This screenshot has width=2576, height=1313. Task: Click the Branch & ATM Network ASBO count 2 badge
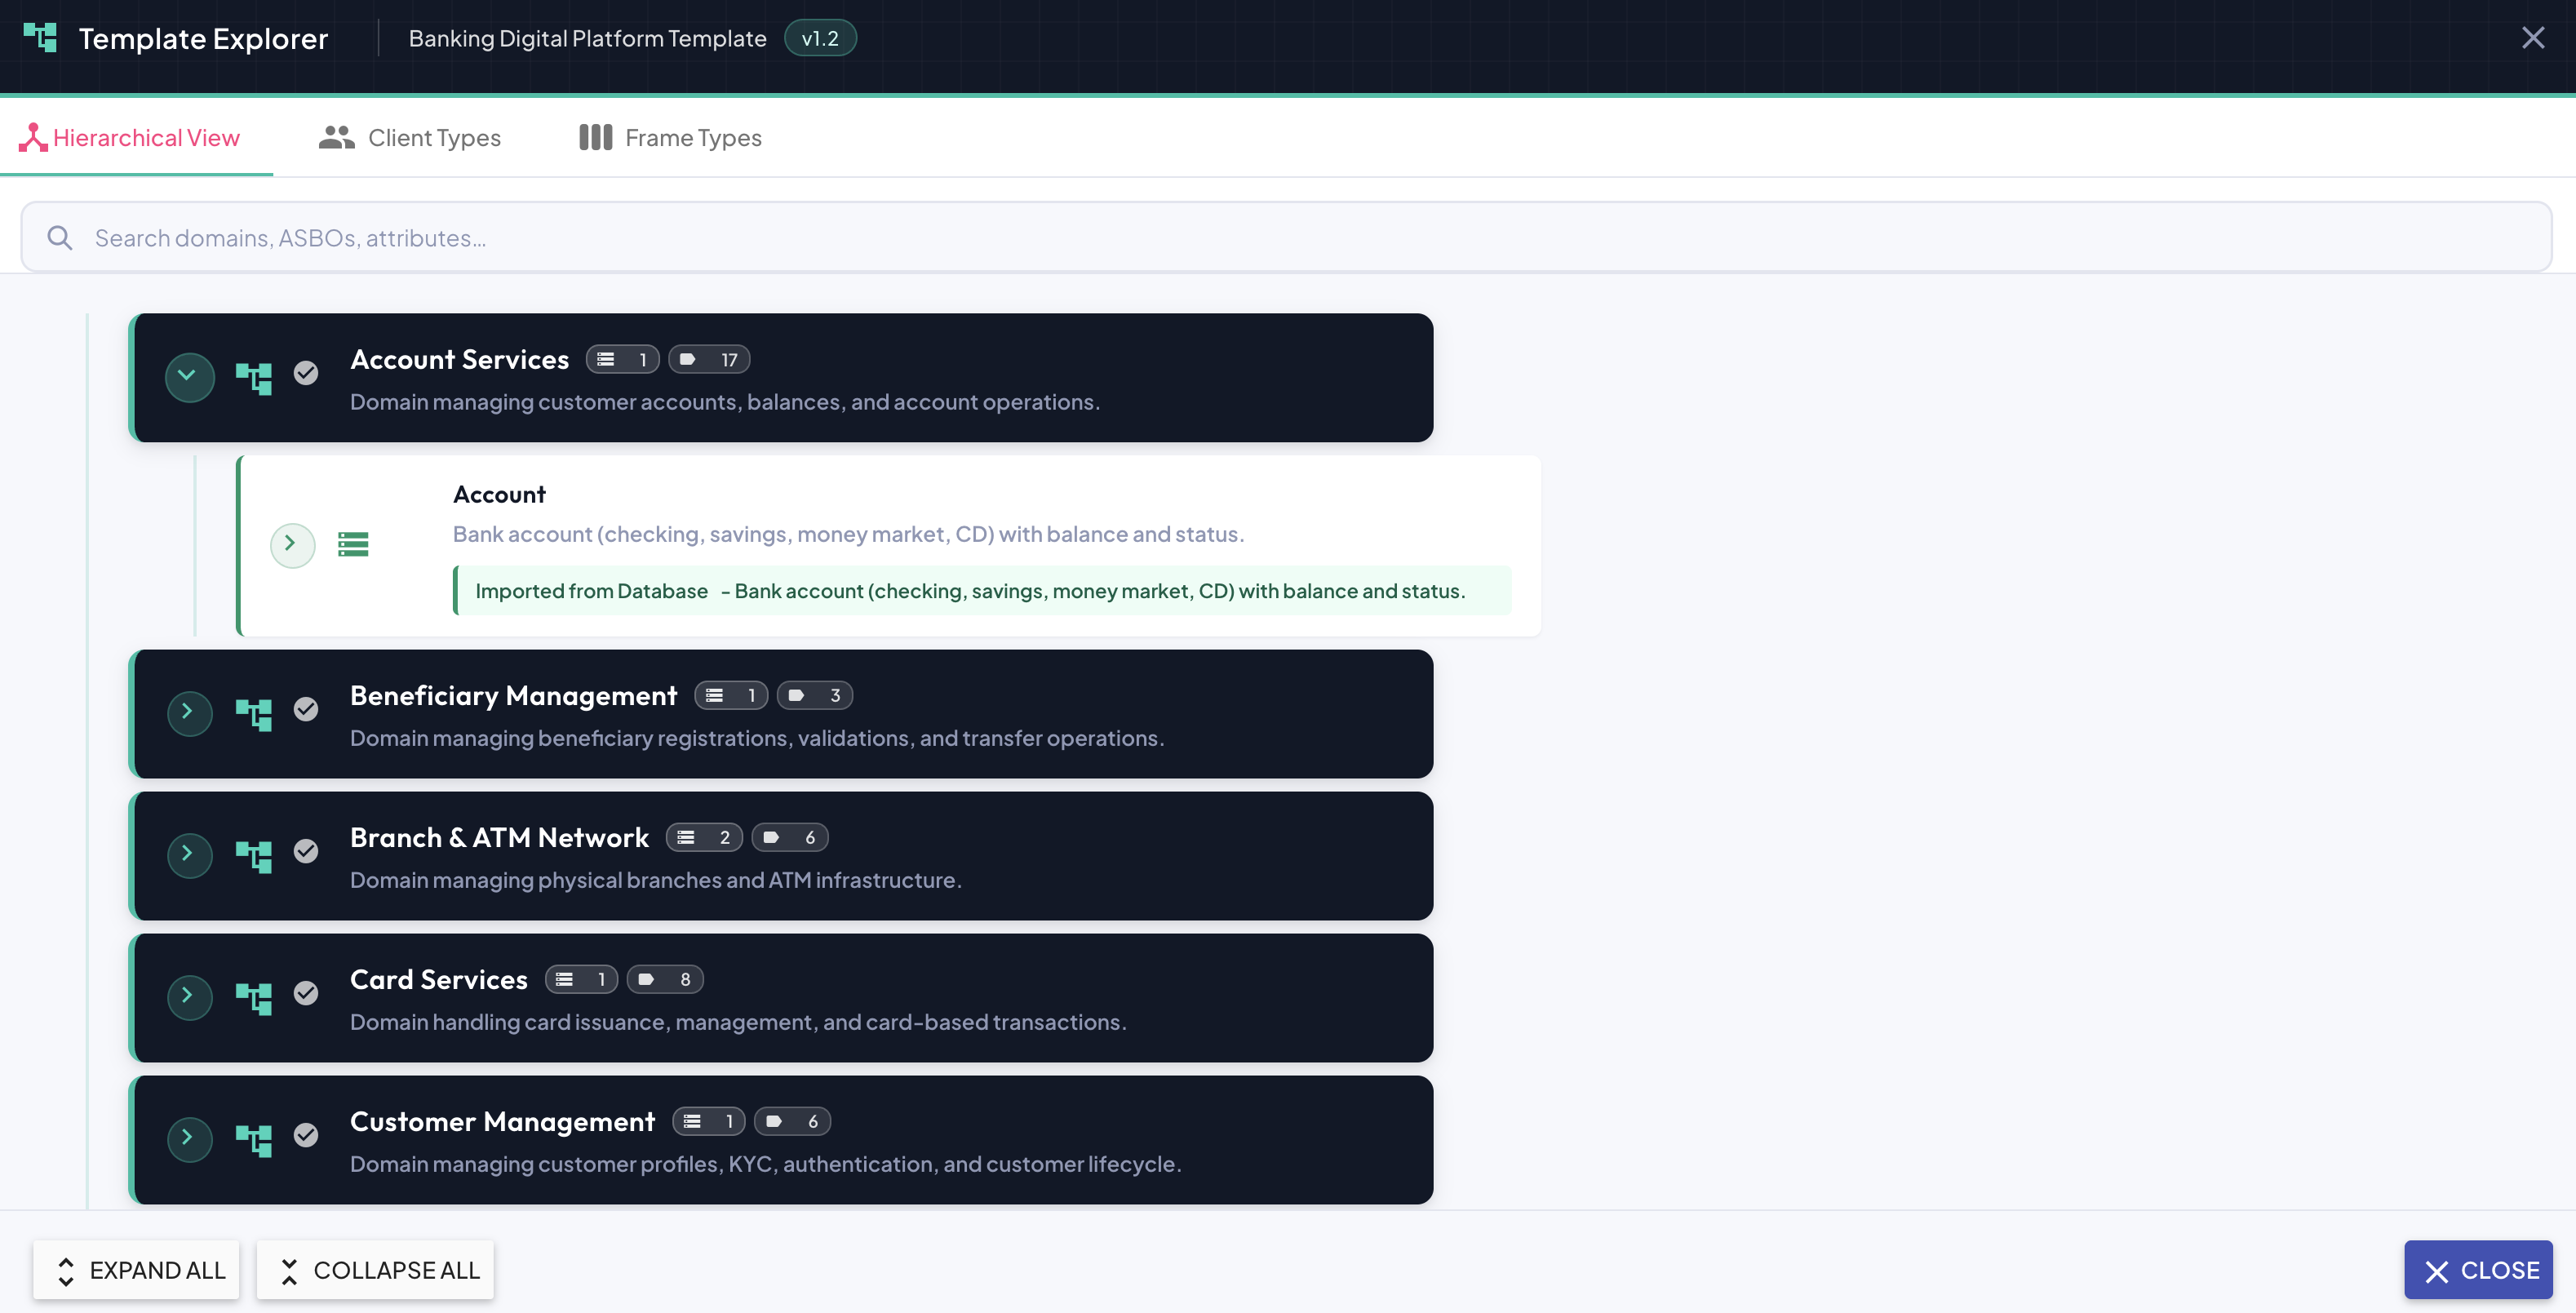point(704,838)
